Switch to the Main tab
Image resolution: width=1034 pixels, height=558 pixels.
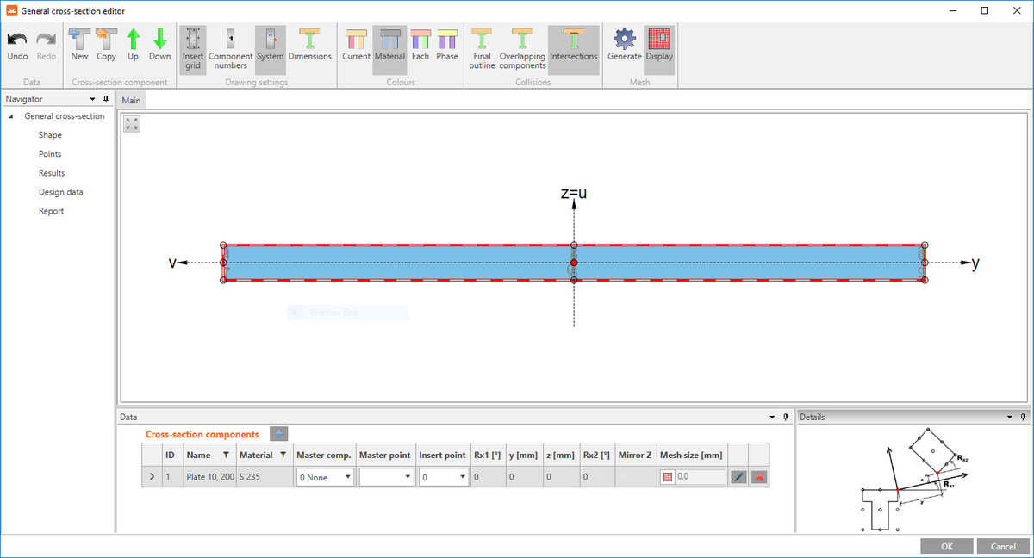click(131, 100)
